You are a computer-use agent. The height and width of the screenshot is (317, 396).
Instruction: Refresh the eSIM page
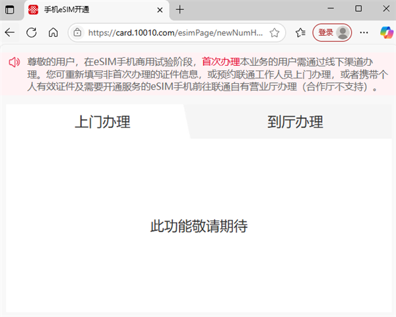coord(31,32)
